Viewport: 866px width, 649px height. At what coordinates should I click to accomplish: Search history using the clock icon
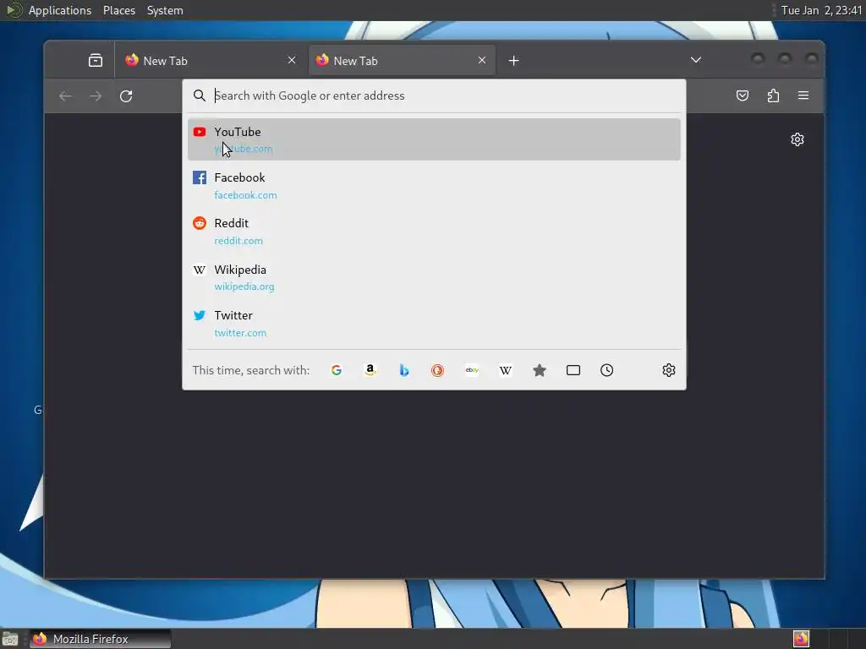coord(607,370)
